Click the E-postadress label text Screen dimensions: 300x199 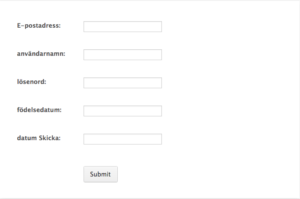39,26
